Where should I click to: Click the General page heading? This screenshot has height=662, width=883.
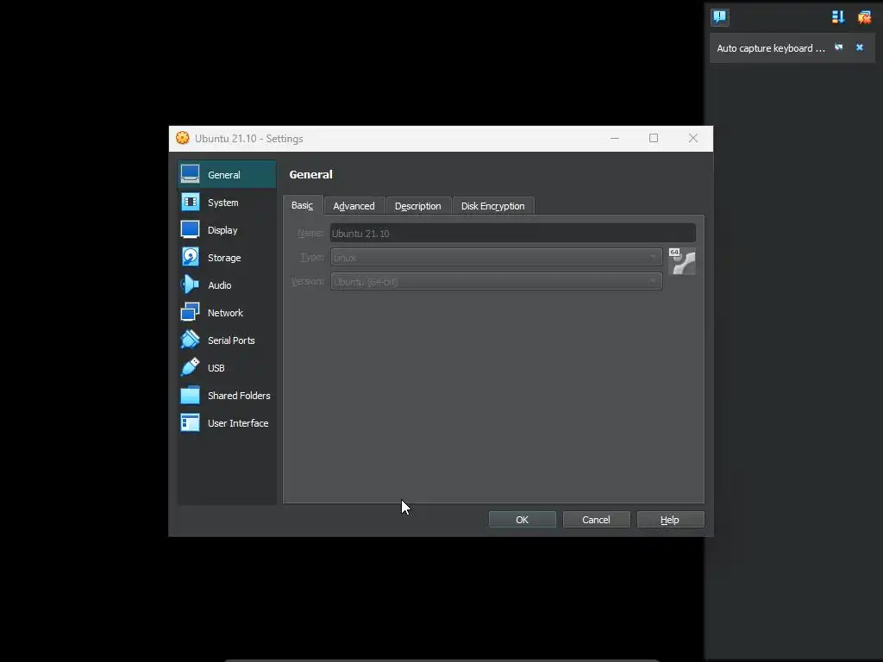coord(310,174)
